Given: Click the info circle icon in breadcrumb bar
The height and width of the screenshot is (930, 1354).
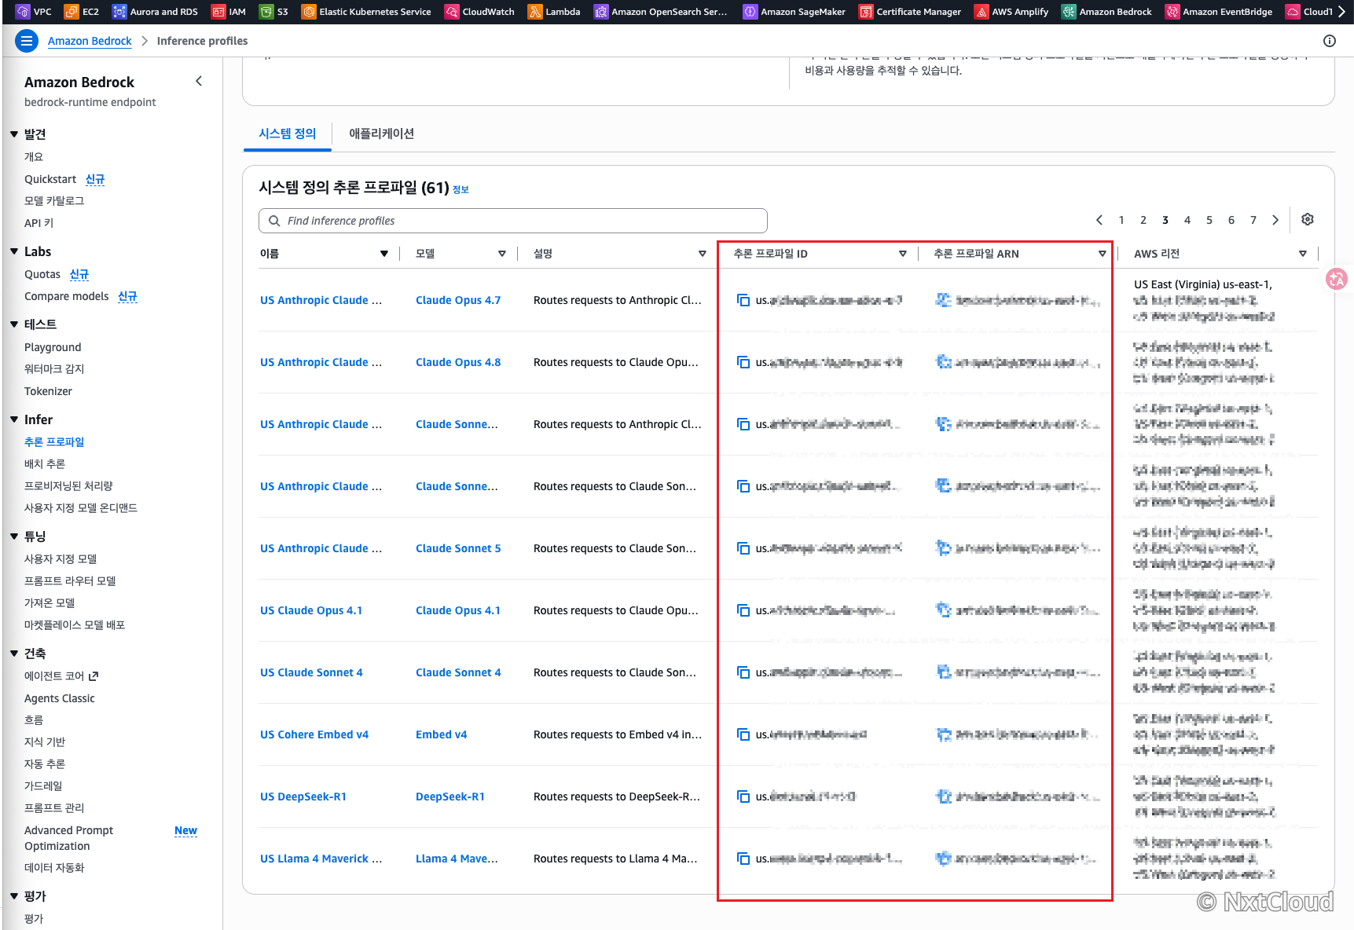Looking at the screenshot, I should click(x=1330, y=41).
